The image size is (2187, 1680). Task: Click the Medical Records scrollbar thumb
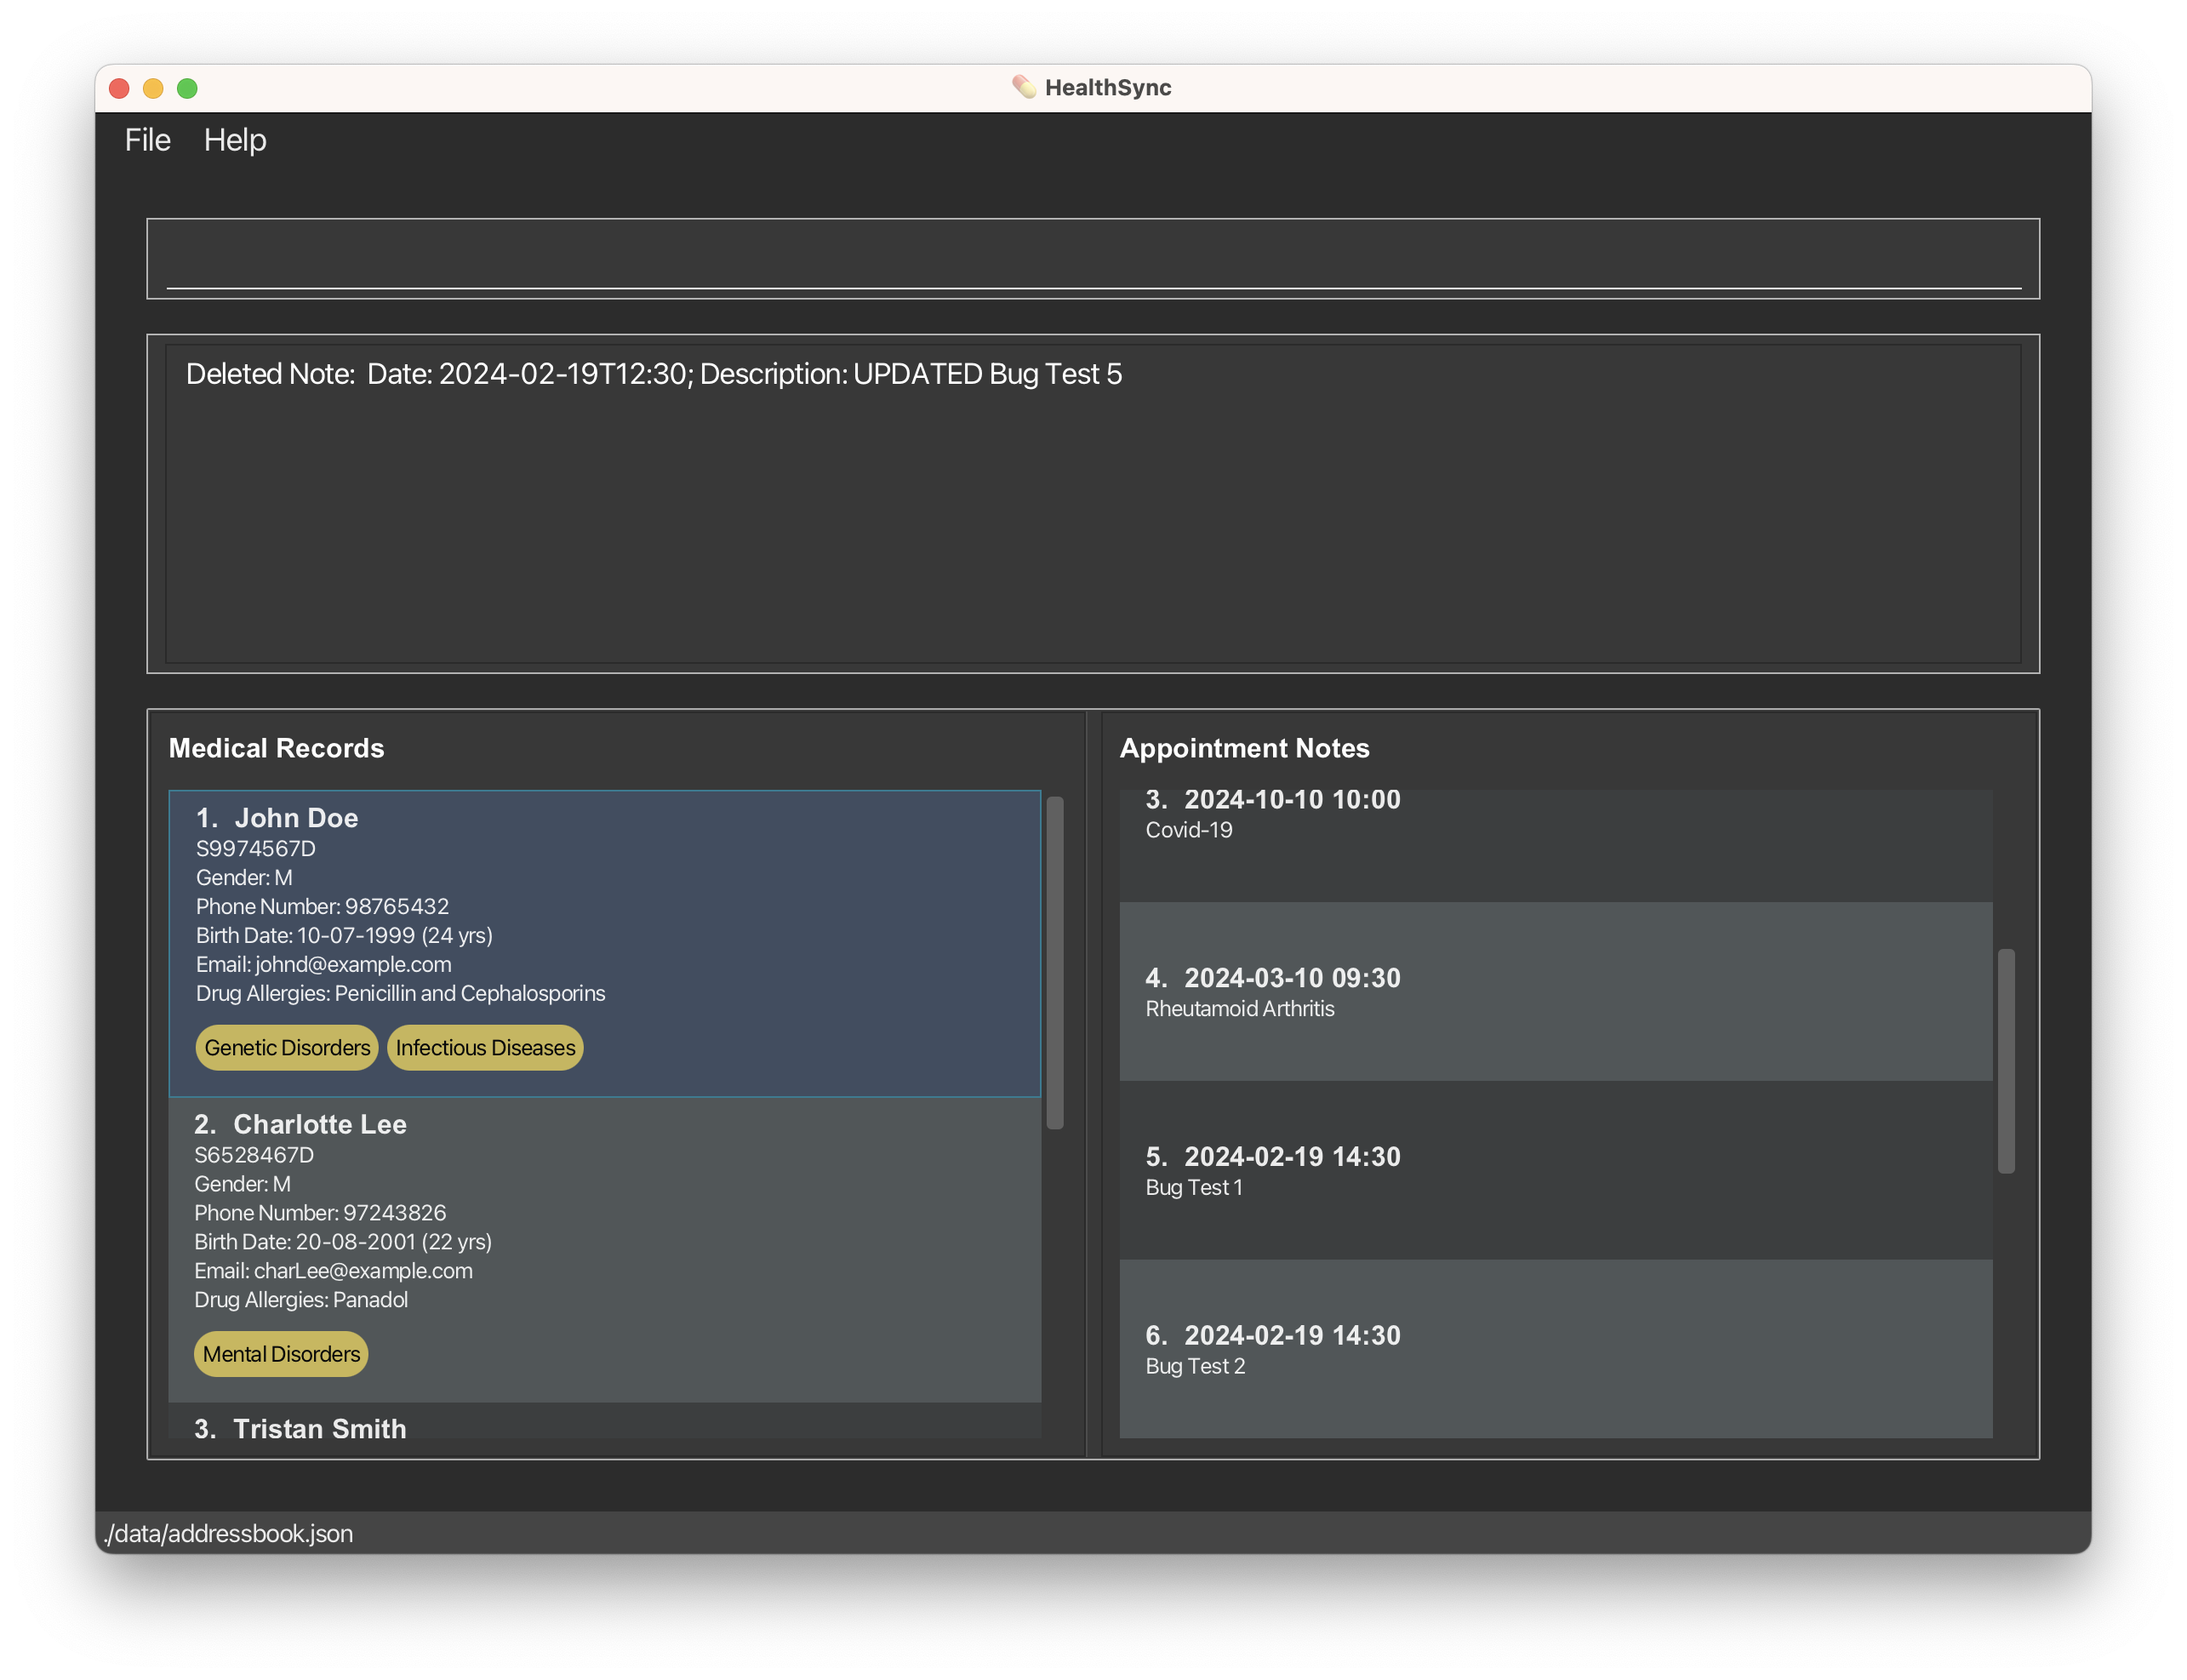tap(1054, 962)
